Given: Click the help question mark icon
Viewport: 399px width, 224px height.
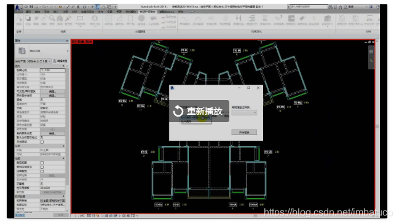Looking at the screenshot, I should [x=377, y=7].
